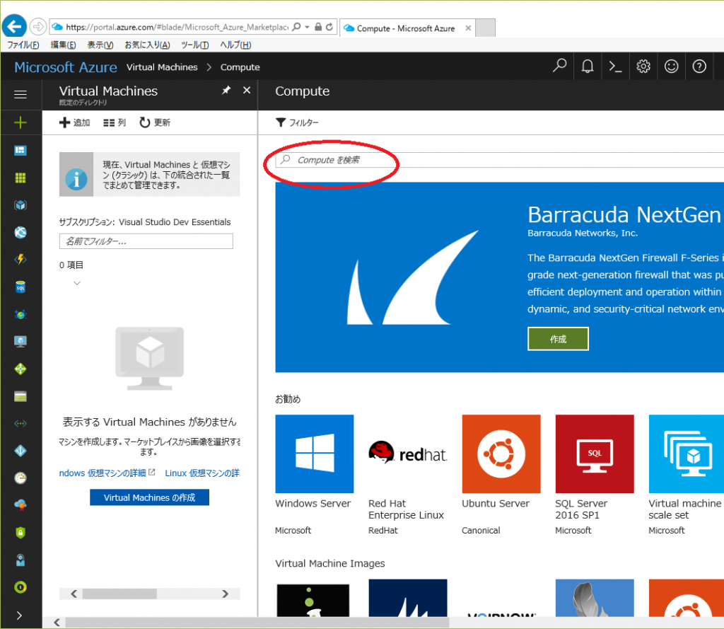
Task: Open Linux 仮想マシンの詳細 link
Action: [x=203, y=473]
